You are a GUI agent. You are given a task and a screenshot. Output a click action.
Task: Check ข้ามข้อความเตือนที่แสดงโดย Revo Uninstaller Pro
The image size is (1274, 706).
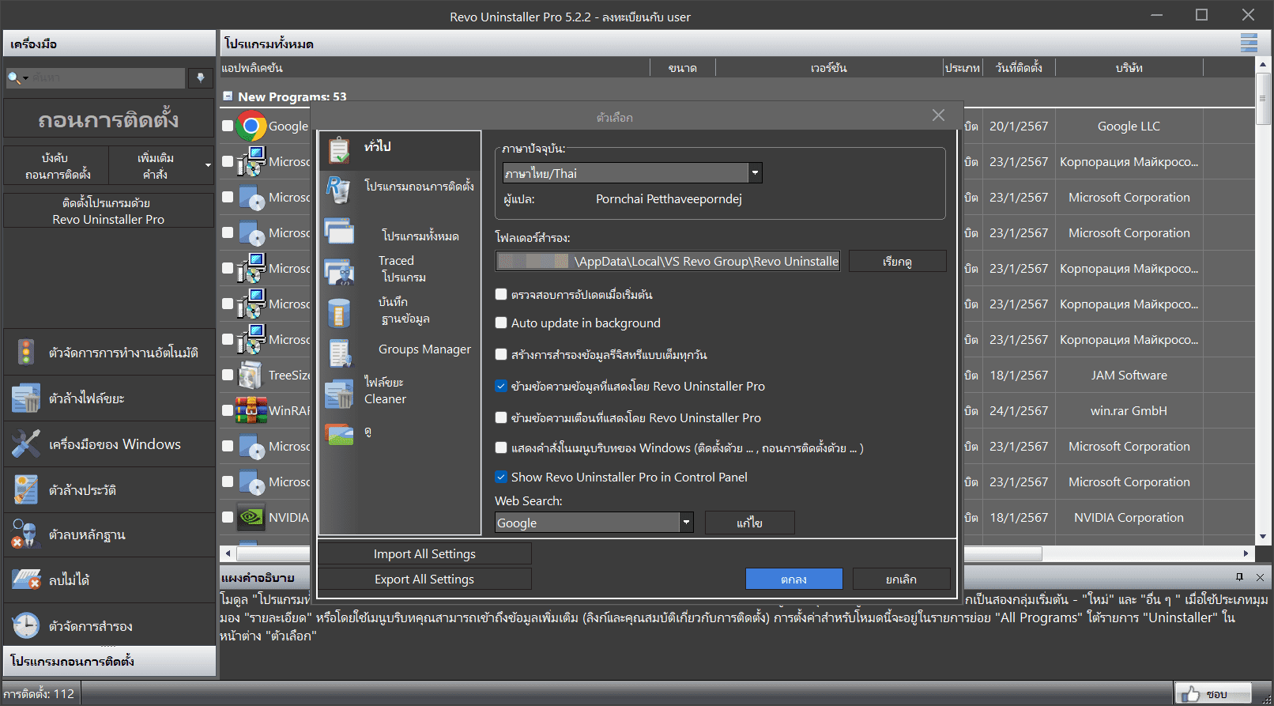(x=501, y=417)
